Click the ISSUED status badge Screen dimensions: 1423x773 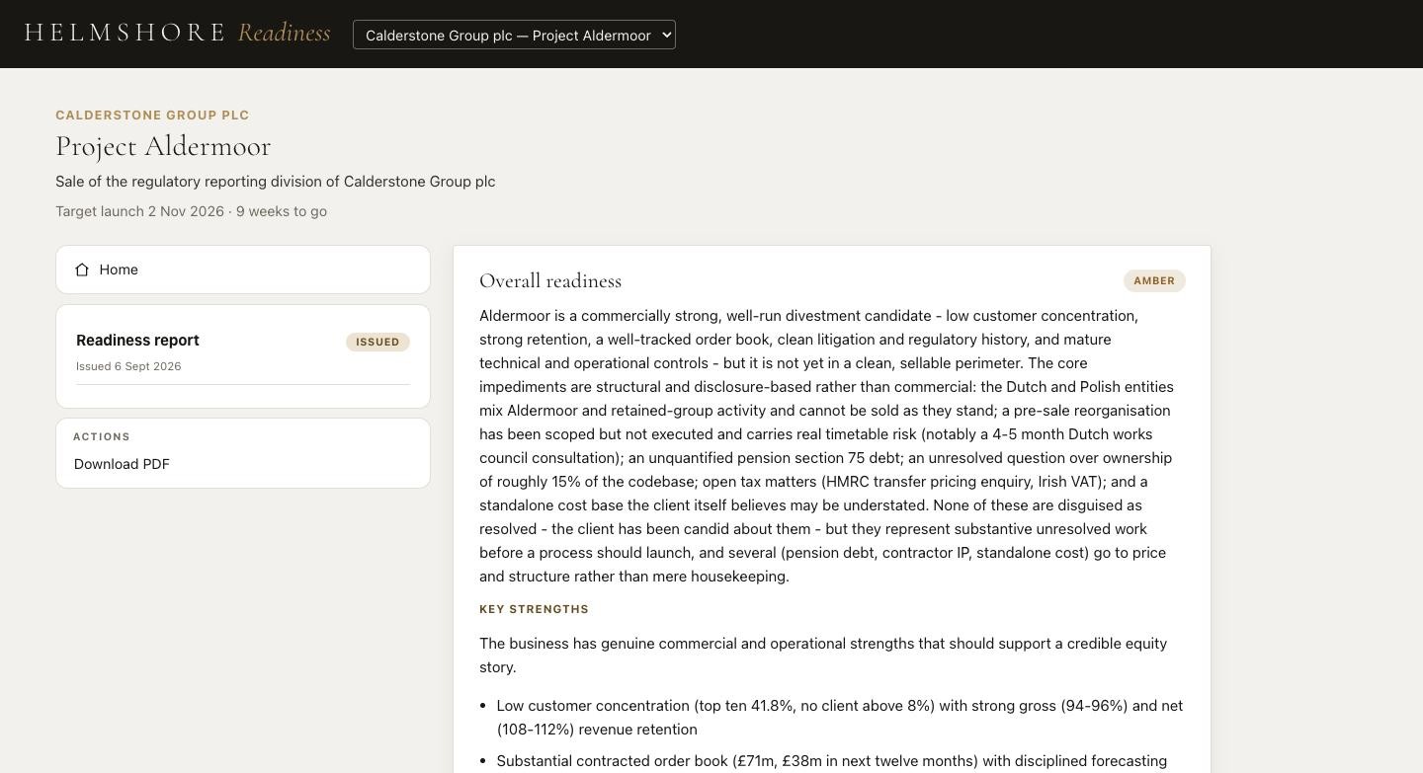(377, 342)
